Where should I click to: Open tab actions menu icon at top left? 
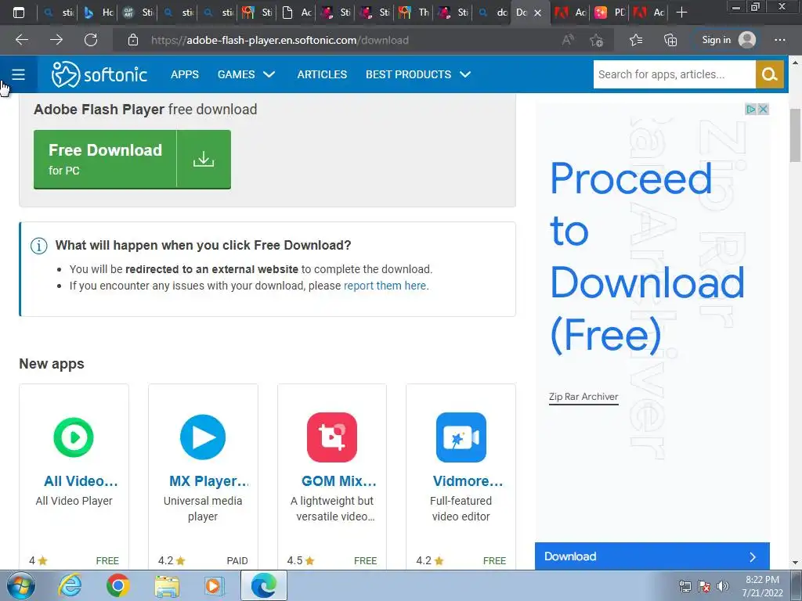pyautogui.click(x=19, y=13)
